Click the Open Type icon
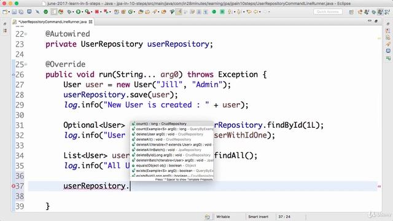 click(141, 12)
